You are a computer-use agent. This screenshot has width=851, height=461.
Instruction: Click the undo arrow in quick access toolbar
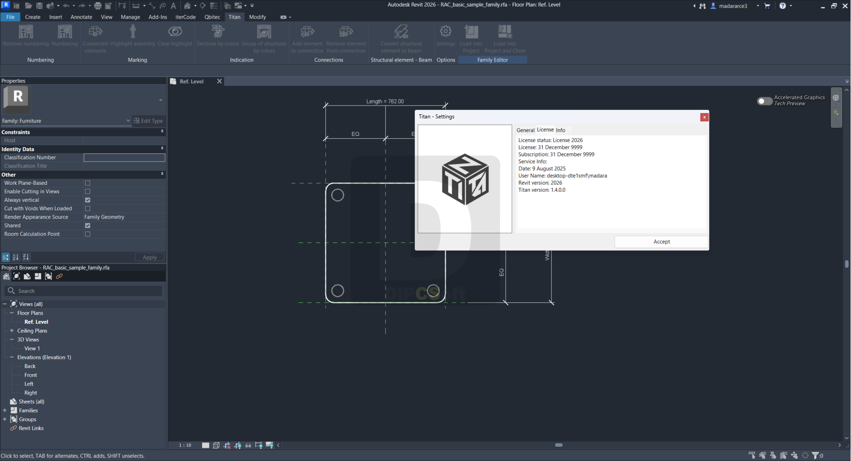pyautogui.click(x=66, y=6)
